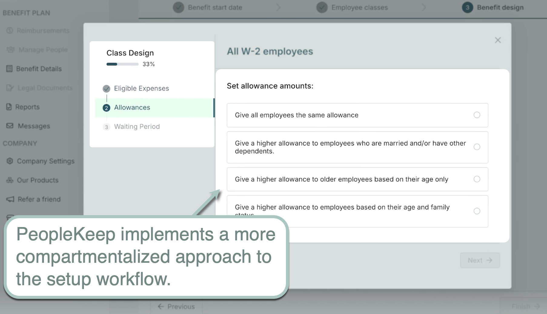Click the Reports file icon

coord(9,107)
